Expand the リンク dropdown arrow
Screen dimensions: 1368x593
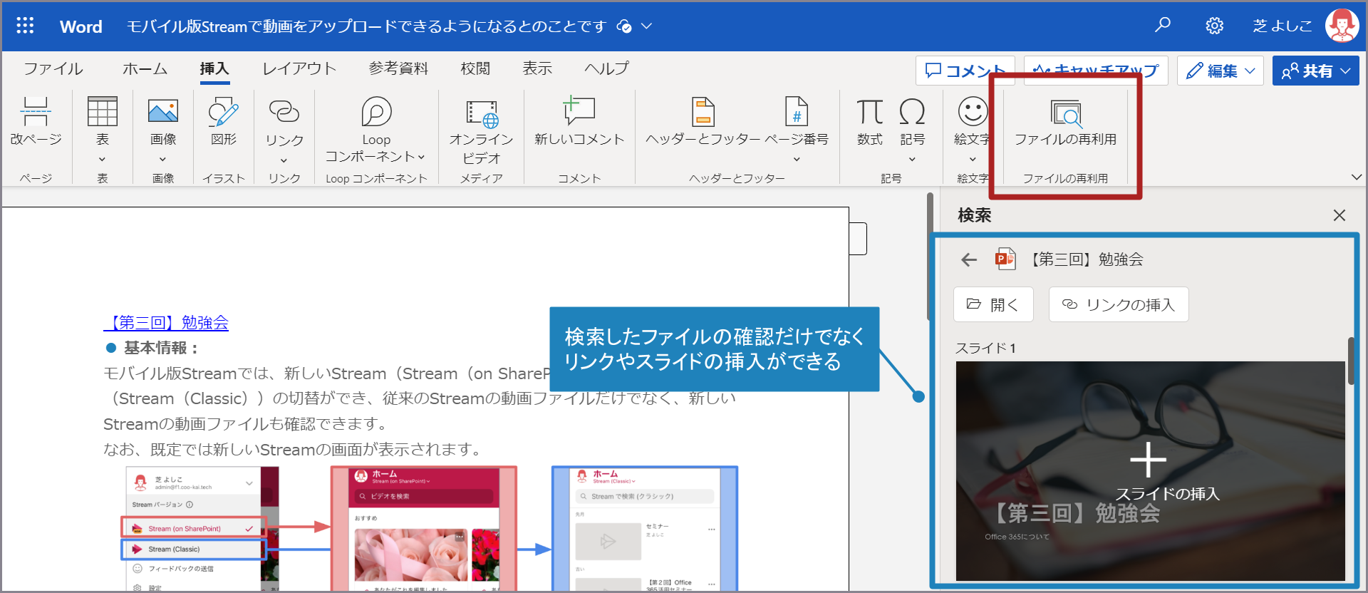[x=284, y=160]
